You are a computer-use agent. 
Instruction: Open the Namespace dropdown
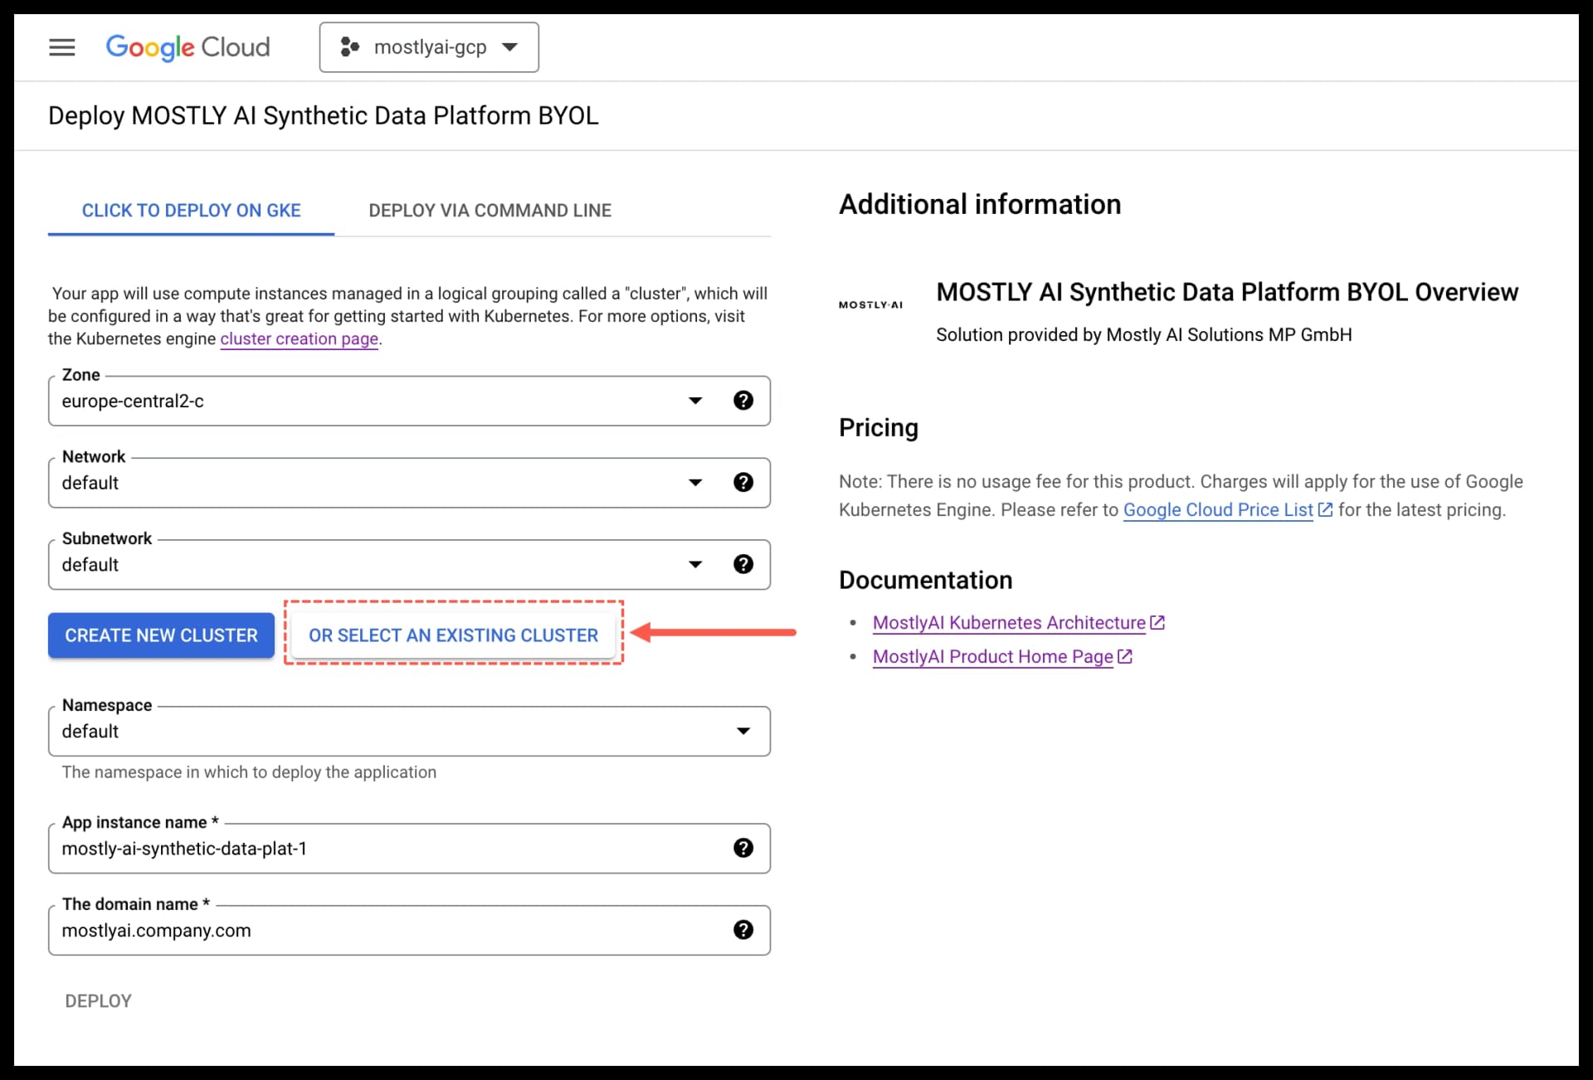pos(743,731)
